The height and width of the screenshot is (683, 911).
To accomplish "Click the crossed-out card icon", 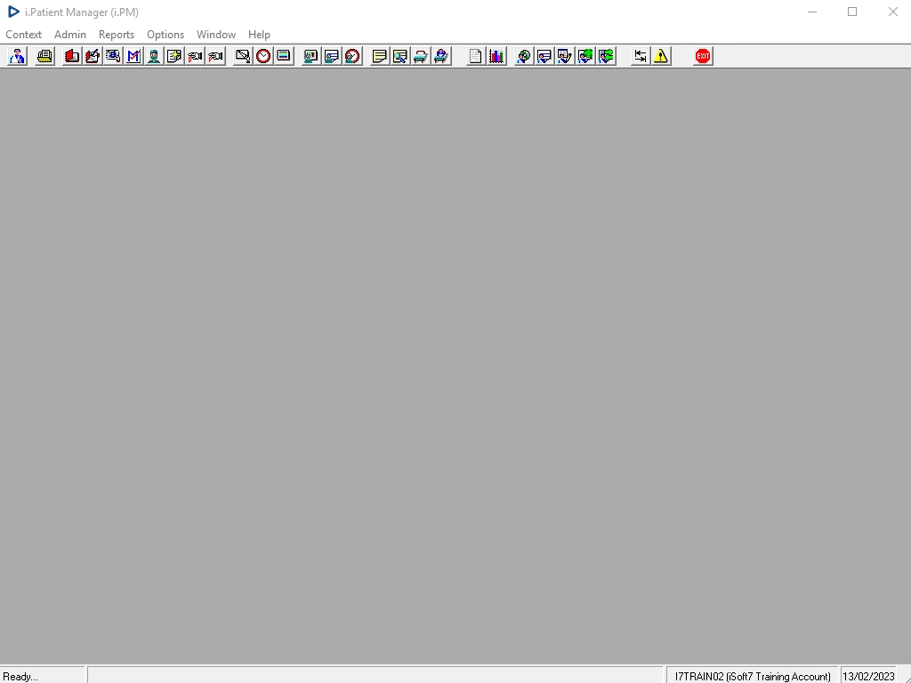I will [243, 56].
